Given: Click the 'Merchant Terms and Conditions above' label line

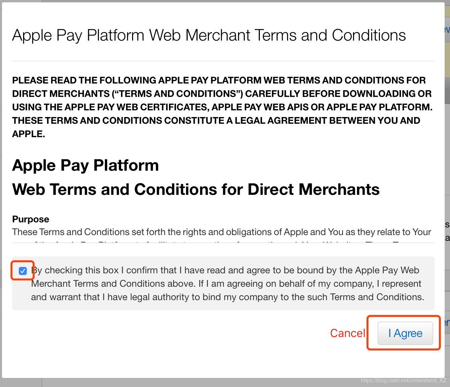Looking at the screenshot, I should 226,284.
